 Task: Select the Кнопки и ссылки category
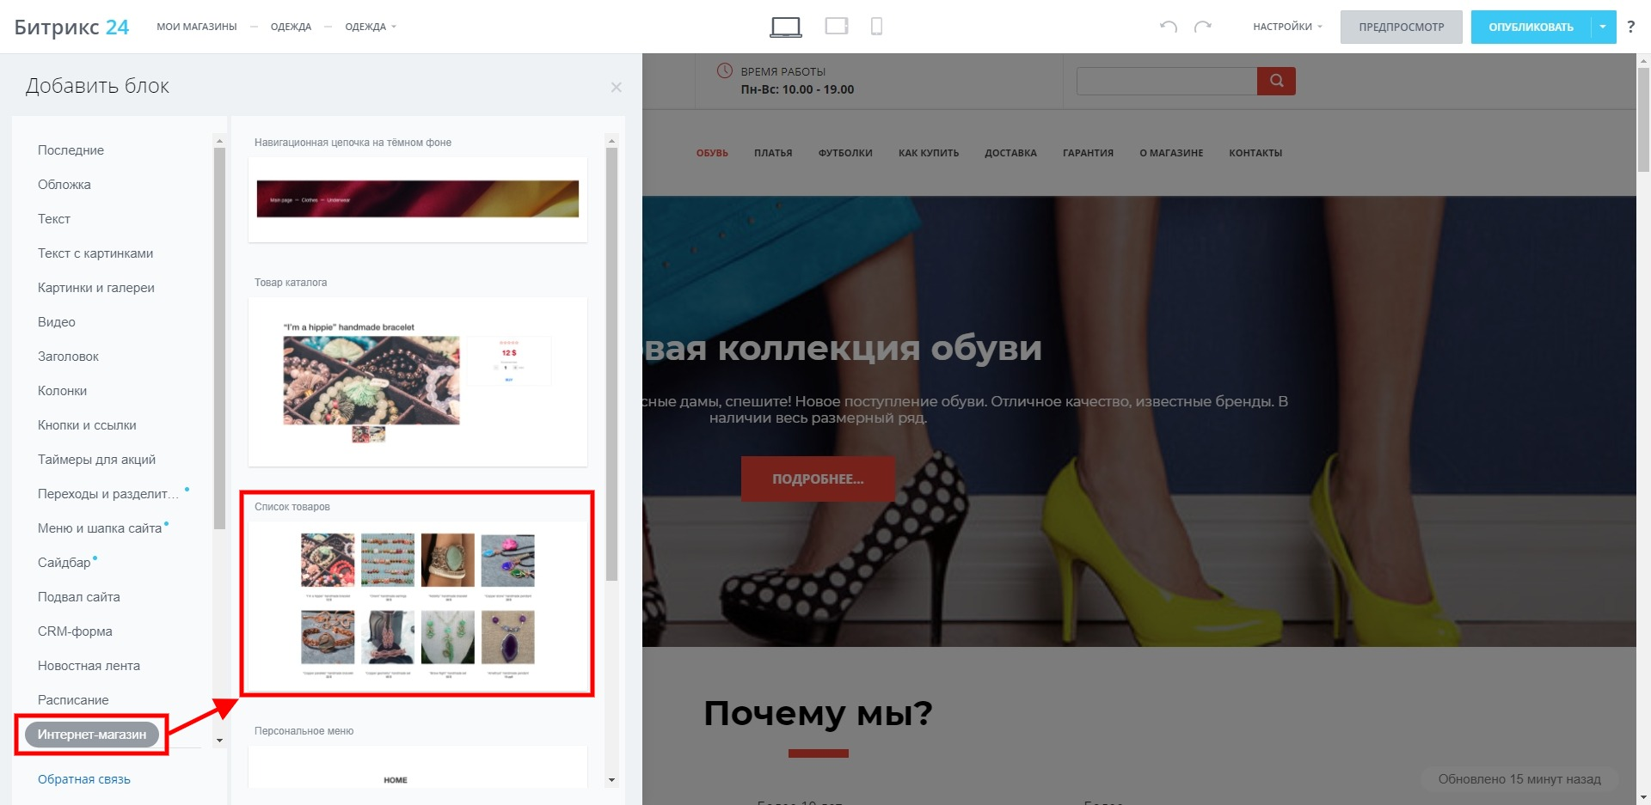[x=87, y=425]
